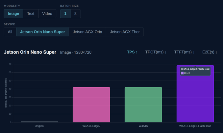Click the purple W4A16-Edge2-FlashHead bar

[x=195, y=98]
